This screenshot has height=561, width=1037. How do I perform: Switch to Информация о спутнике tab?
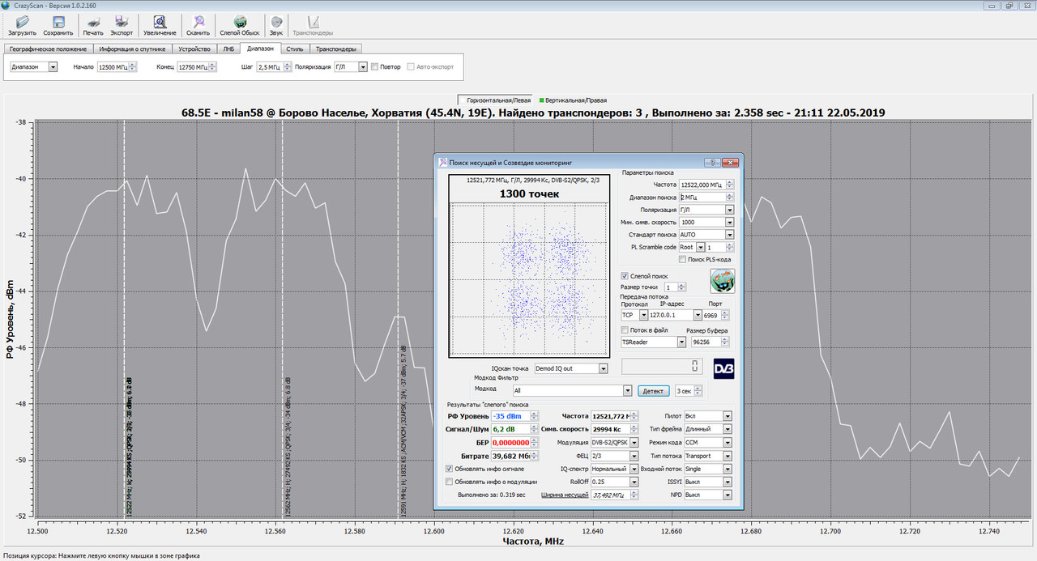click(x=132, y=49)
